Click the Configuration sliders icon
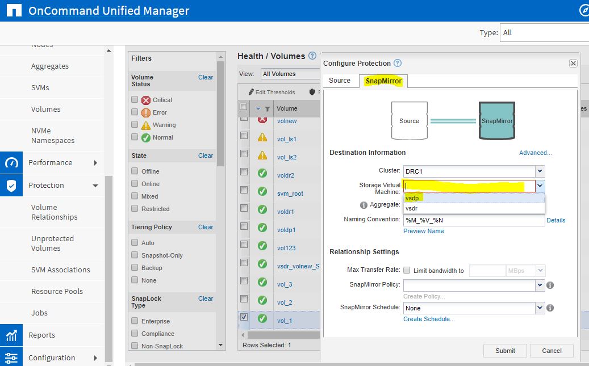This screenshot has height=366, width=589. (11, 357)
